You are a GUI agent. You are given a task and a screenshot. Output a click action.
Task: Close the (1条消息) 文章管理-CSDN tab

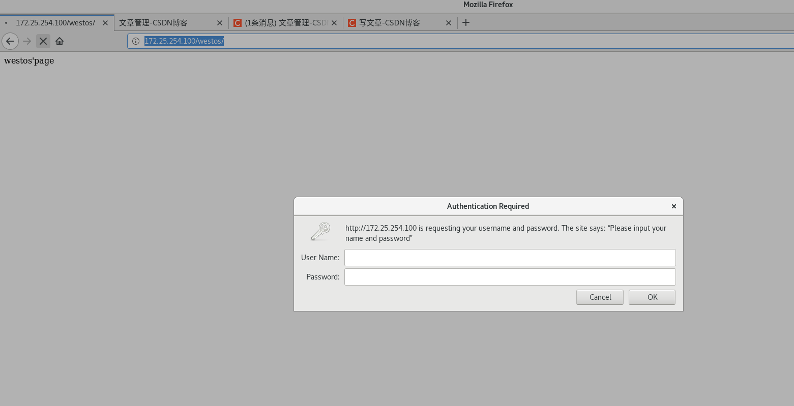pyautogui.click(x=334, y=23)
